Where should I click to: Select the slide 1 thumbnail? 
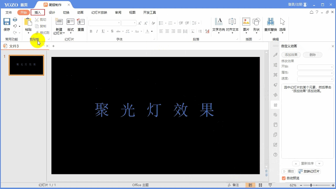[26, 65]
